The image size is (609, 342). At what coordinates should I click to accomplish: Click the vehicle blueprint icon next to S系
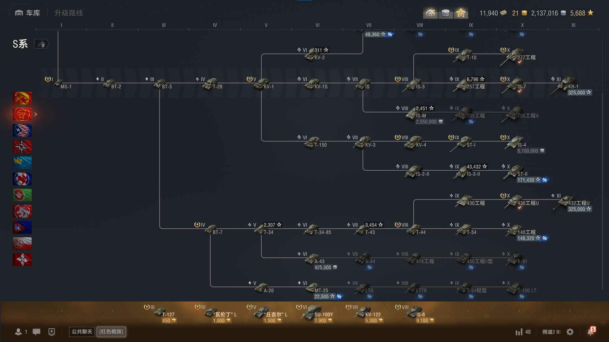click(x=42, y=44)
